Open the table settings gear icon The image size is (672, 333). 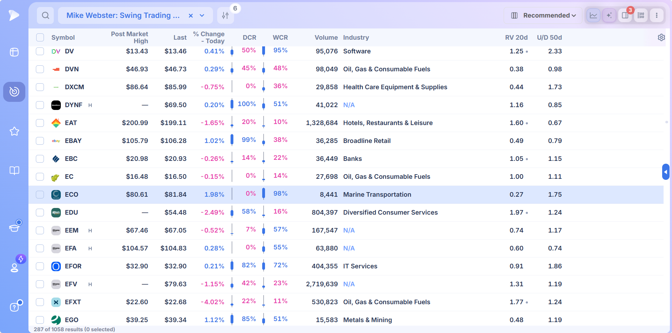point(661,37)
